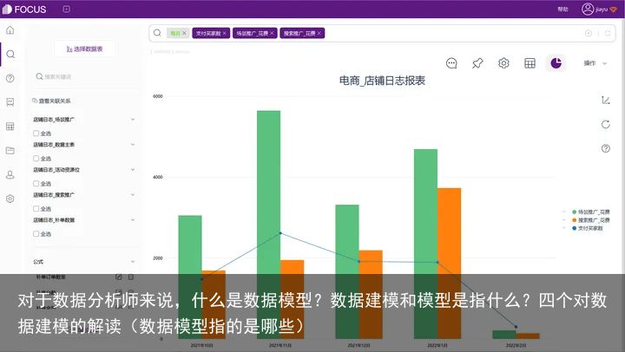Check 全选 under 店铺日志_数据主表
625x352 pixels.
click(x=36, y=159)
